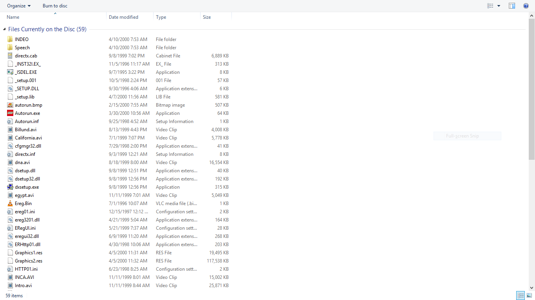Open the Help question mark icon

[526, 6]
